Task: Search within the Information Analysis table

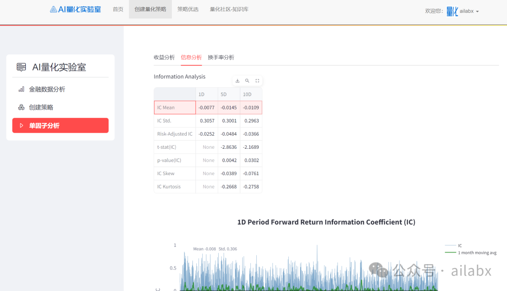Action: point(247,81)
